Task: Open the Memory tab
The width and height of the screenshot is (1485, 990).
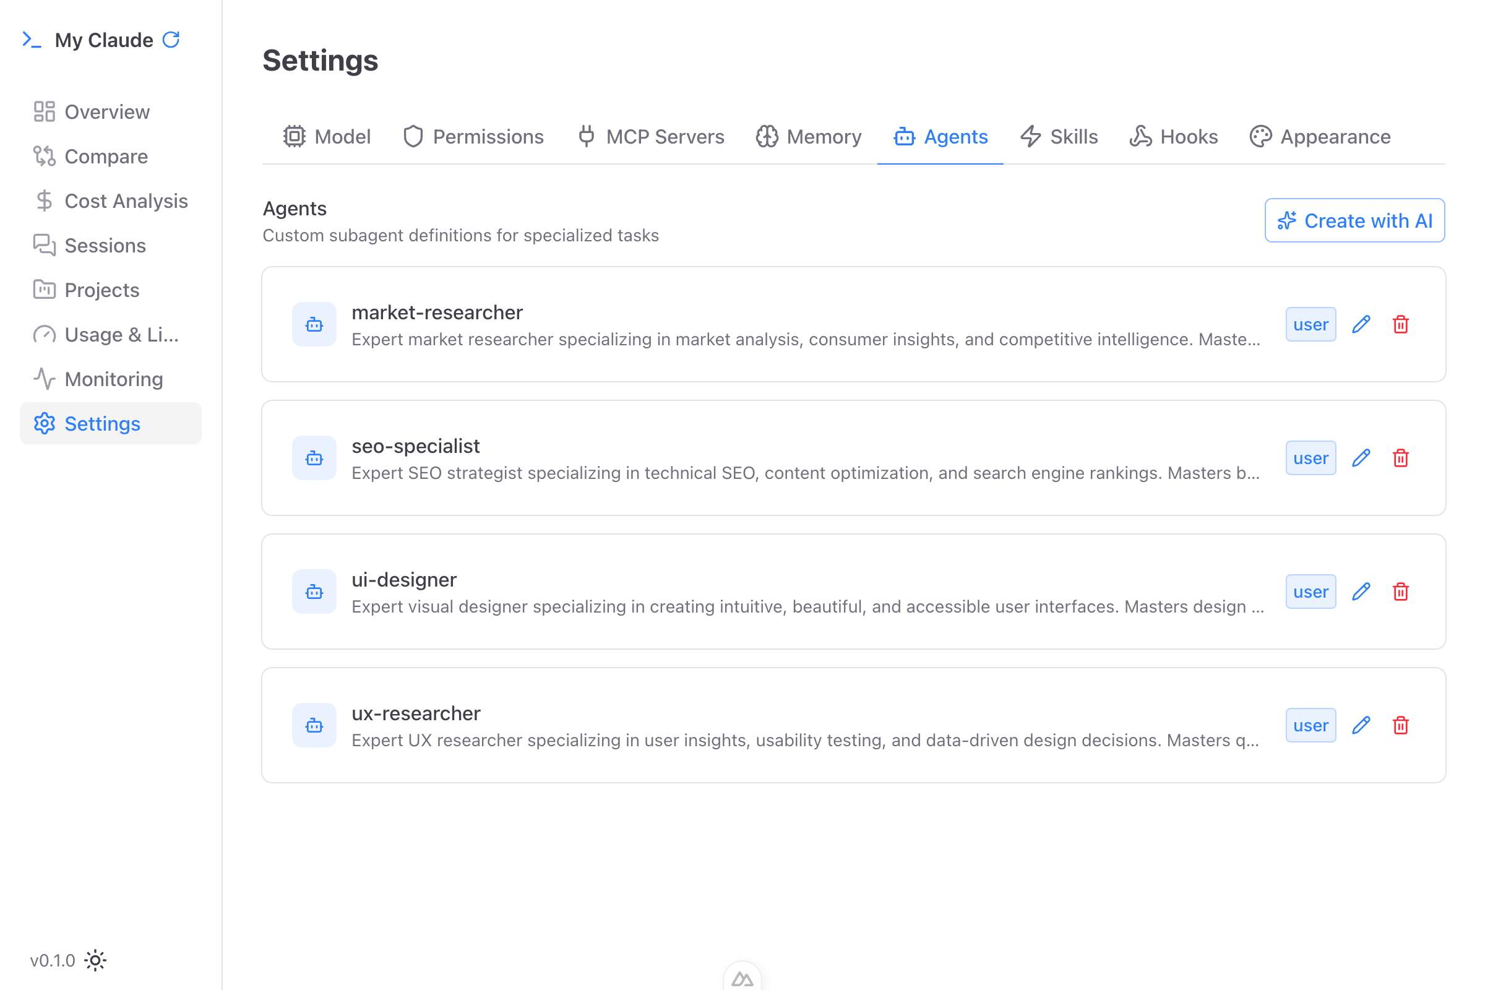Action: pyautogui.click(x=808, y=136)
